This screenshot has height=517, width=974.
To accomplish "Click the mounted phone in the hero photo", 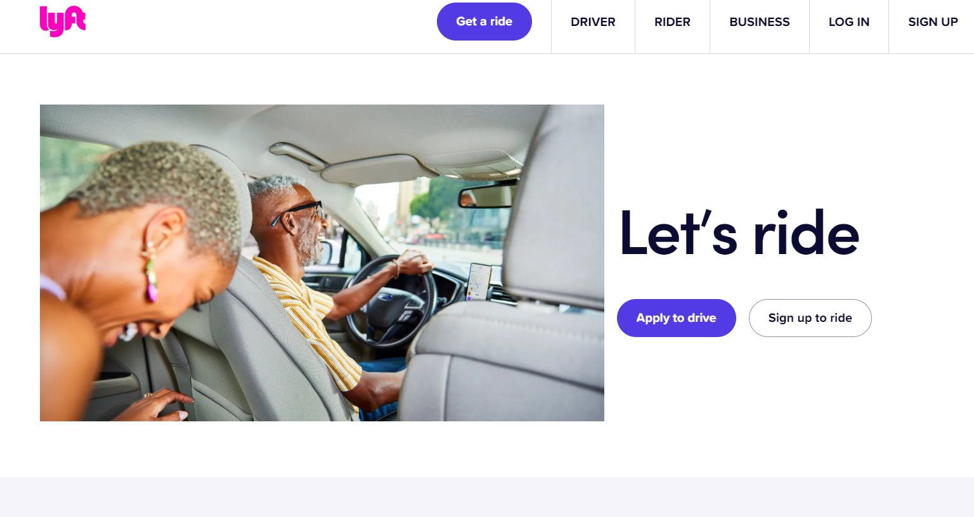I will [479, 282].
